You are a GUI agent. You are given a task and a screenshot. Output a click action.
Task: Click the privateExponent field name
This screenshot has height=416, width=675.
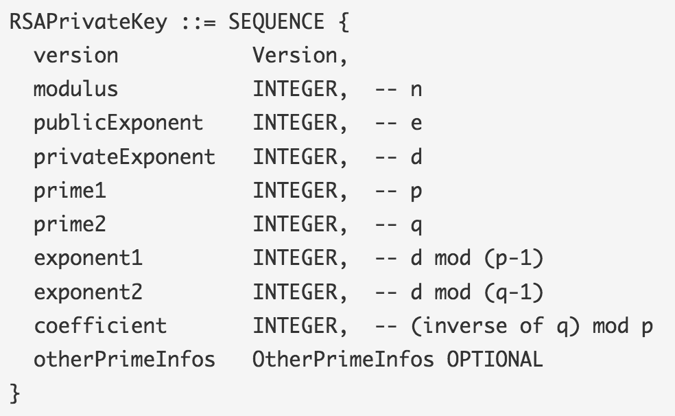pos(124,157)
